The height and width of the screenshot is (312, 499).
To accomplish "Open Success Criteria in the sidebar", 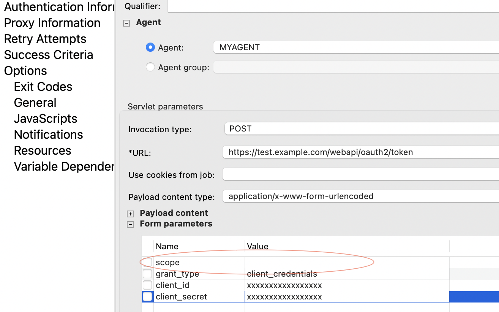I will pos(49,55).
